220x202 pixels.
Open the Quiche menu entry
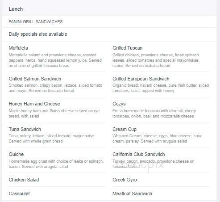pos(16,154)
